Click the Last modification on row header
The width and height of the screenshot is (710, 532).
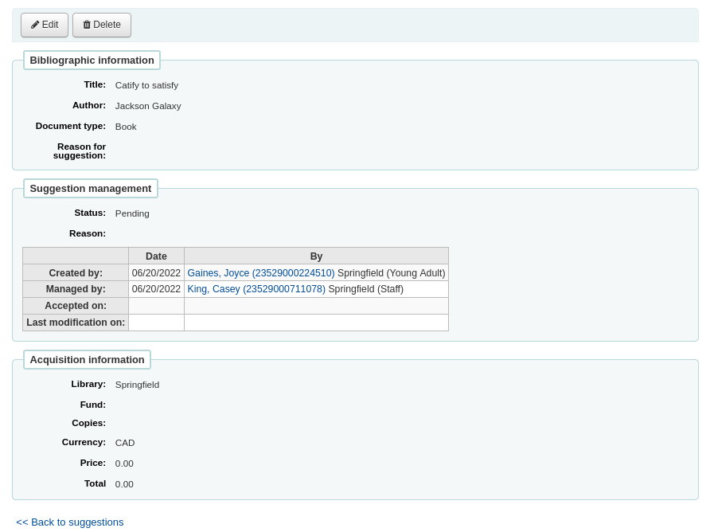(76, 323)
